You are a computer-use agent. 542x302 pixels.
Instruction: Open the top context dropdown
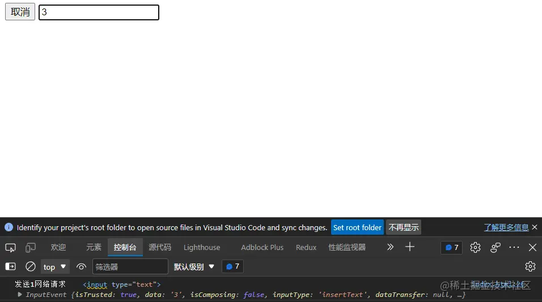(54, 267)
